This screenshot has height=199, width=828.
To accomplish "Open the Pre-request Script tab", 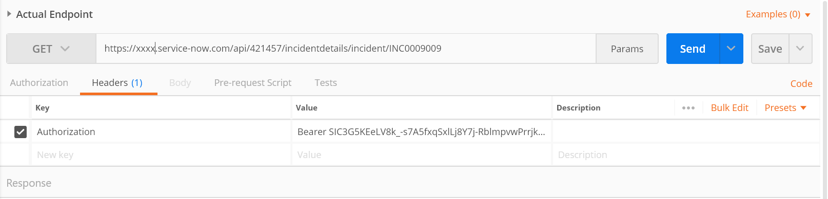I will coord(252,83).
